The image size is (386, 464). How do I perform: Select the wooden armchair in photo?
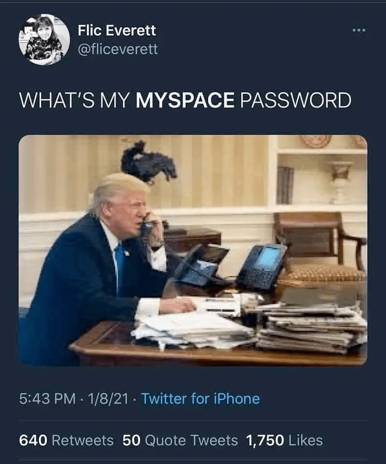click(x=320, y=246)
